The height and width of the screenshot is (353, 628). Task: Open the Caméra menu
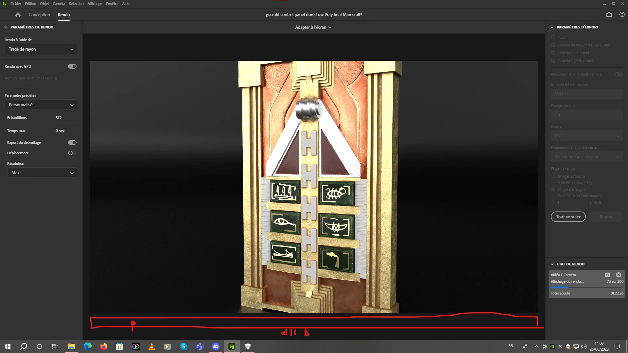coord(59,4)
